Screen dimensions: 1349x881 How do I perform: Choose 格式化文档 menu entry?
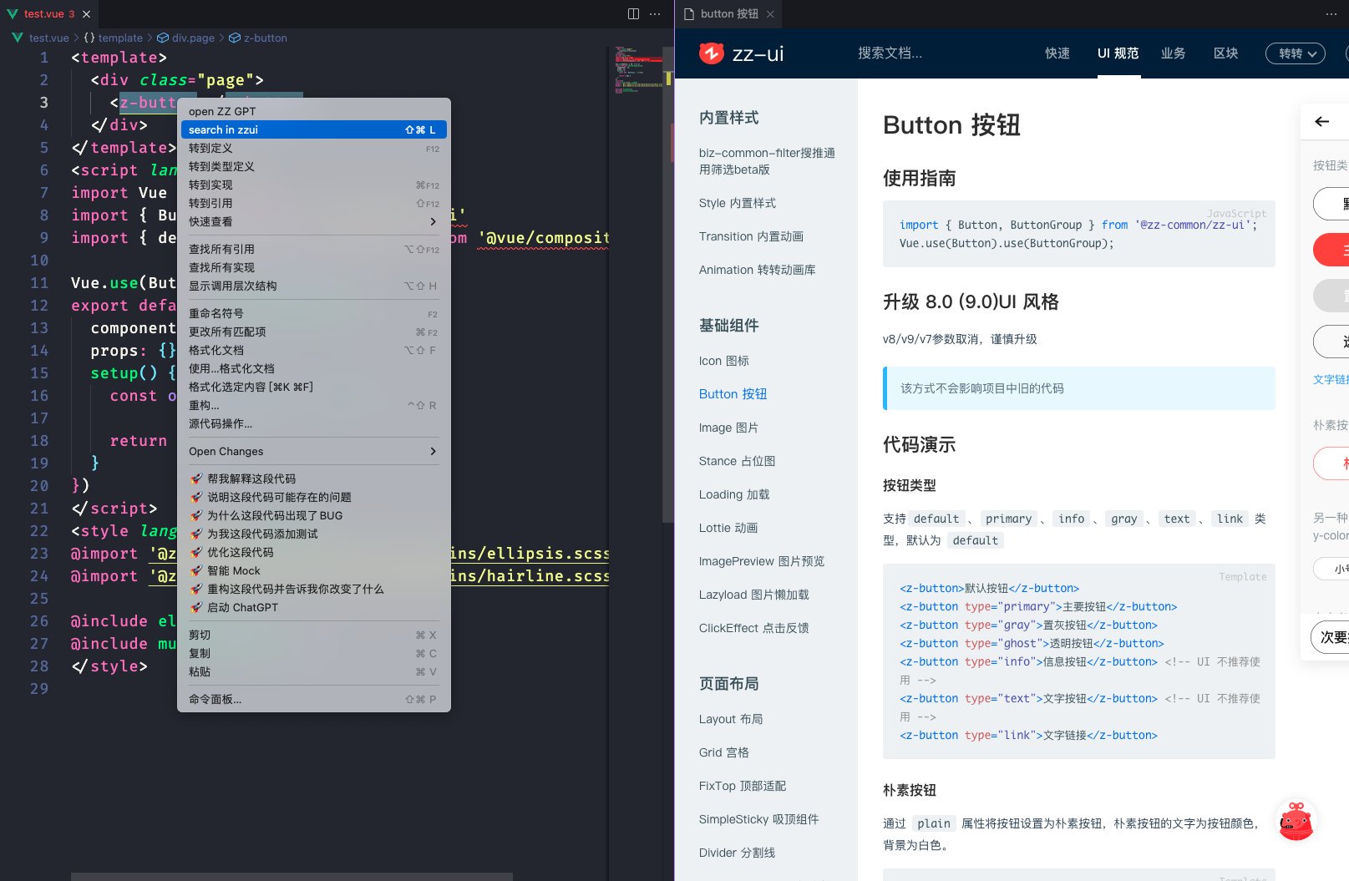[x=314, y=351]
